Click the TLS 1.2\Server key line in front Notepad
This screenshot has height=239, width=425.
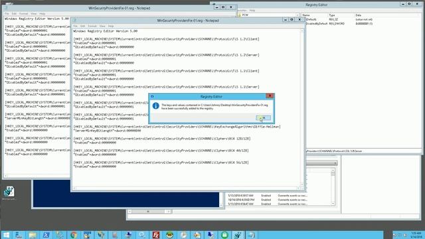pyautogui.click(x=166, y=55)
